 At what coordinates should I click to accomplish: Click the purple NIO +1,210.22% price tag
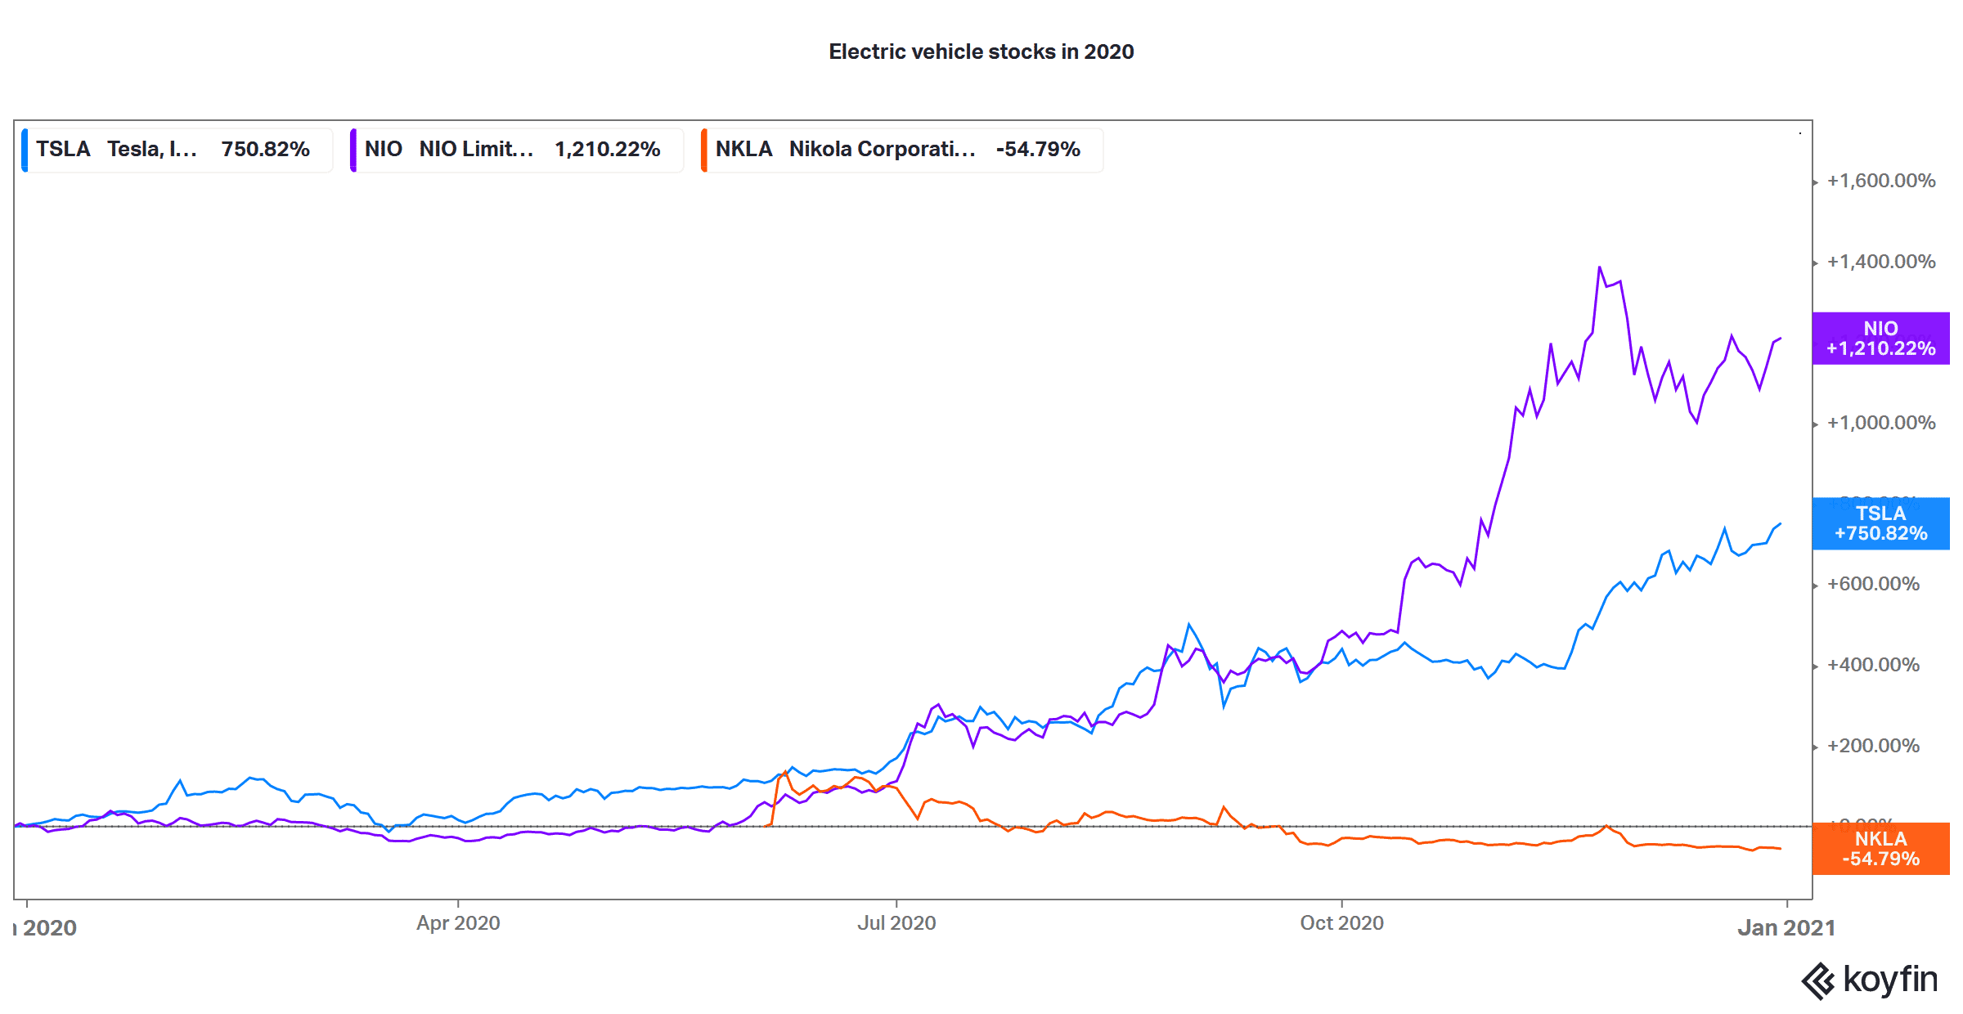pyautogui.click(x=1881, y=339)
